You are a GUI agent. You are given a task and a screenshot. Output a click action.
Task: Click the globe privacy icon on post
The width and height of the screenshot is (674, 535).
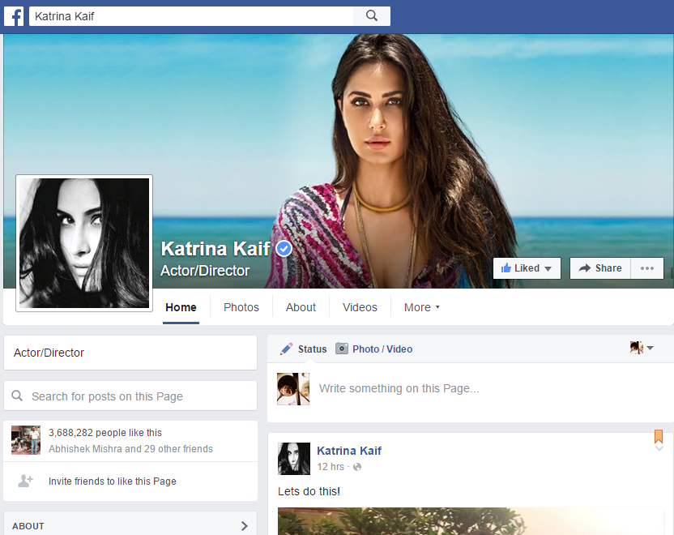(357, 467)
